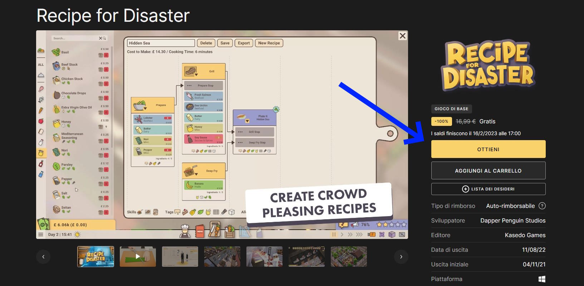Click the Lobster ingredient in Prepare step

tap(153, 119)
